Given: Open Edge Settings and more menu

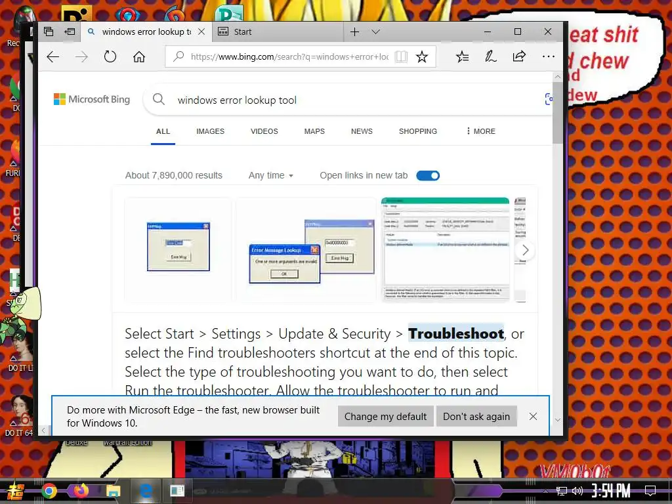Looking at the screenshot, I should pyautogui.click(x=548, y=56).
